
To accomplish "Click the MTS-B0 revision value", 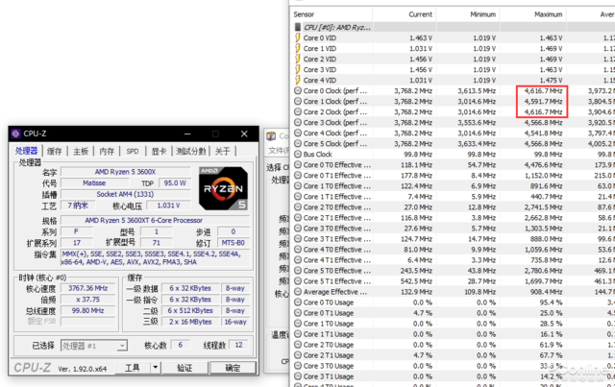I will pos(233,243).
